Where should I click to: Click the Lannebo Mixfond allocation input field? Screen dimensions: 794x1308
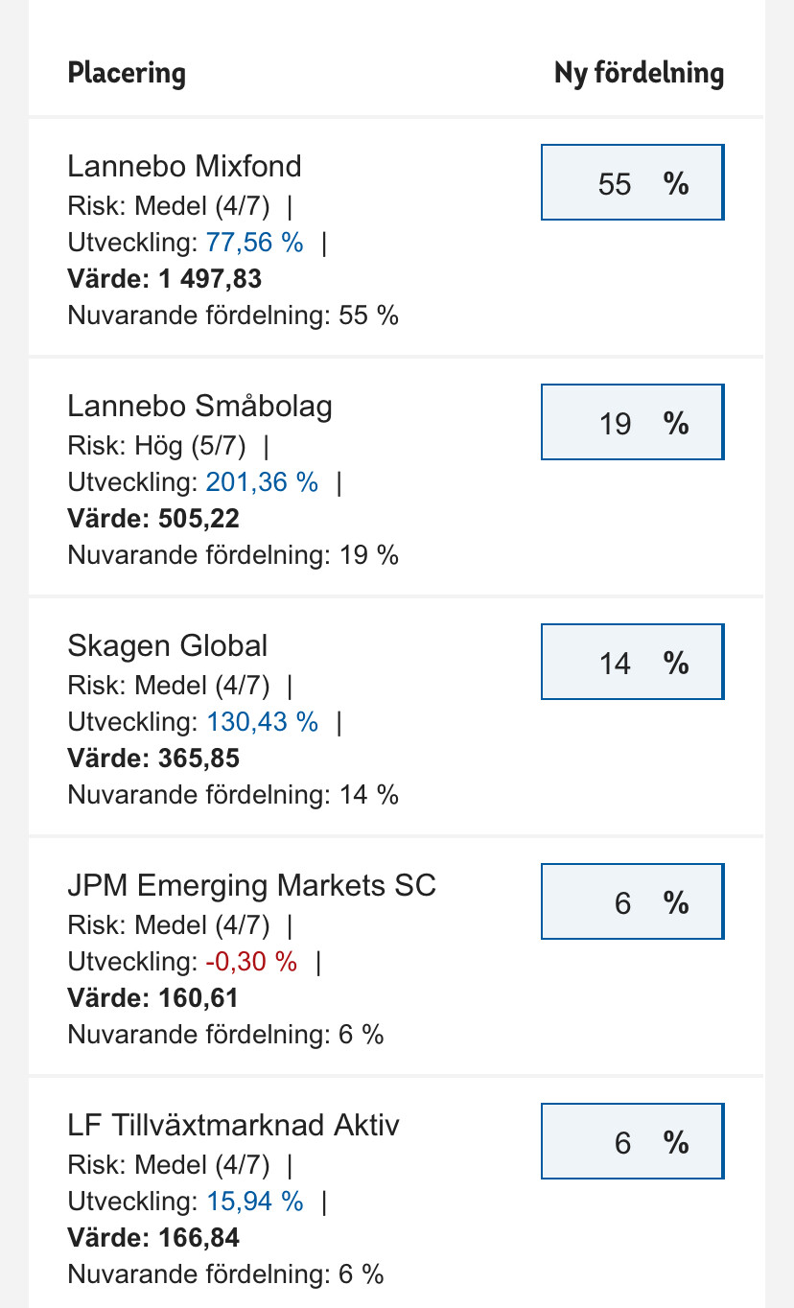point(631,182)
